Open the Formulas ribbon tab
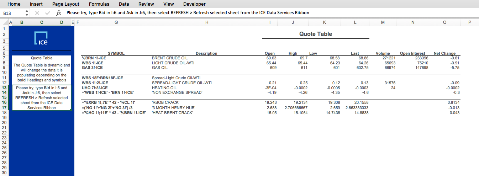 pos(99,4)
